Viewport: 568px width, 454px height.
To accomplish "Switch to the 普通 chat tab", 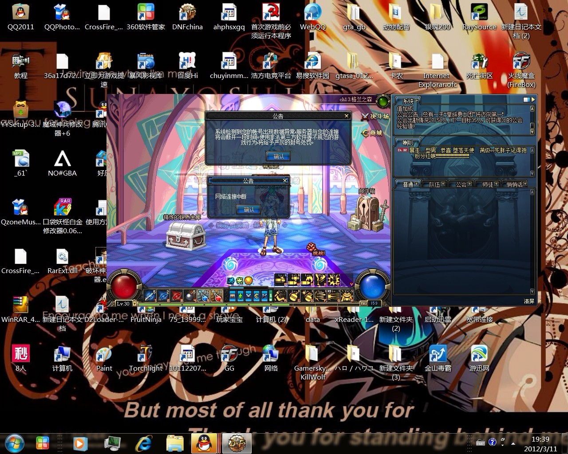I will coord(408,184).
